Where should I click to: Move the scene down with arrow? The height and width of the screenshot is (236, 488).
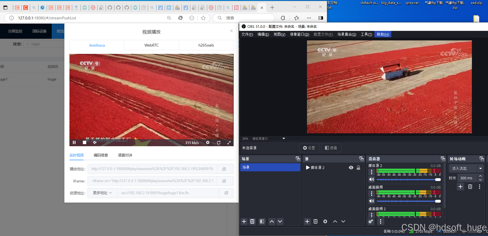[x=280, y=221]
